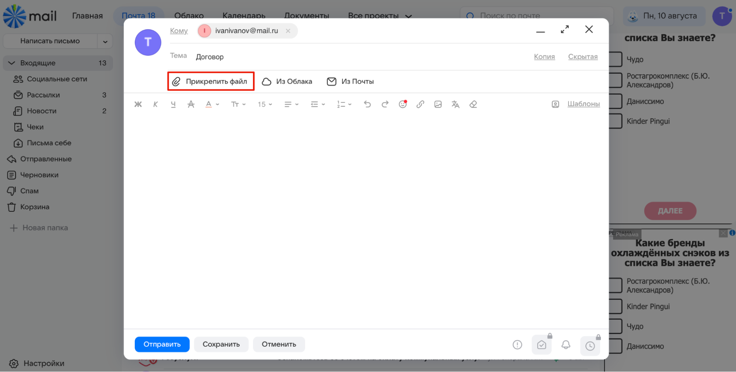The width and height of the screenshot is (736, 372).
Task: Apply strikethrough formatting to text
Action: tap(191, 104)
